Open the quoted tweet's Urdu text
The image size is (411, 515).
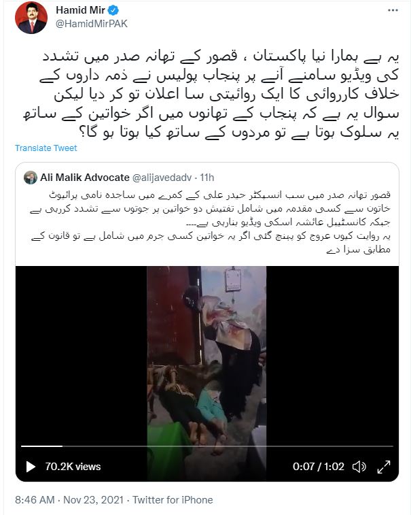[x=210, y=222]
